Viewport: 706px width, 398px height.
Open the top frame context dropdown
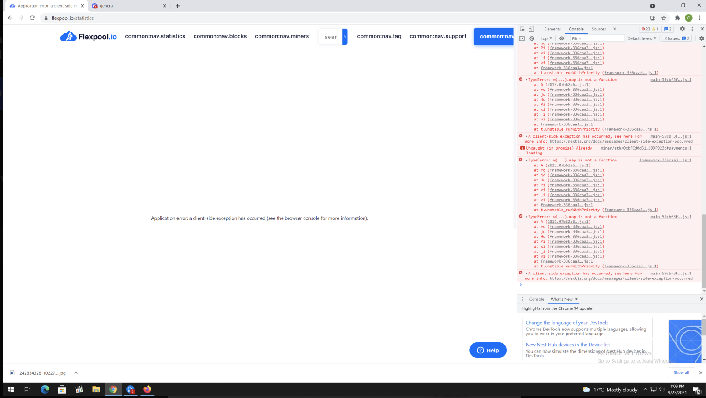[x=546, y=38]
